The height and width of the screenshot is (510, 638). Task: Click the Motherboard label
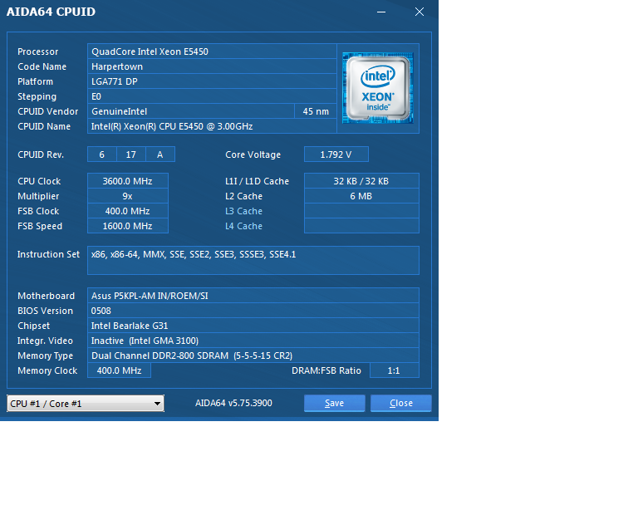click(46, 296)
